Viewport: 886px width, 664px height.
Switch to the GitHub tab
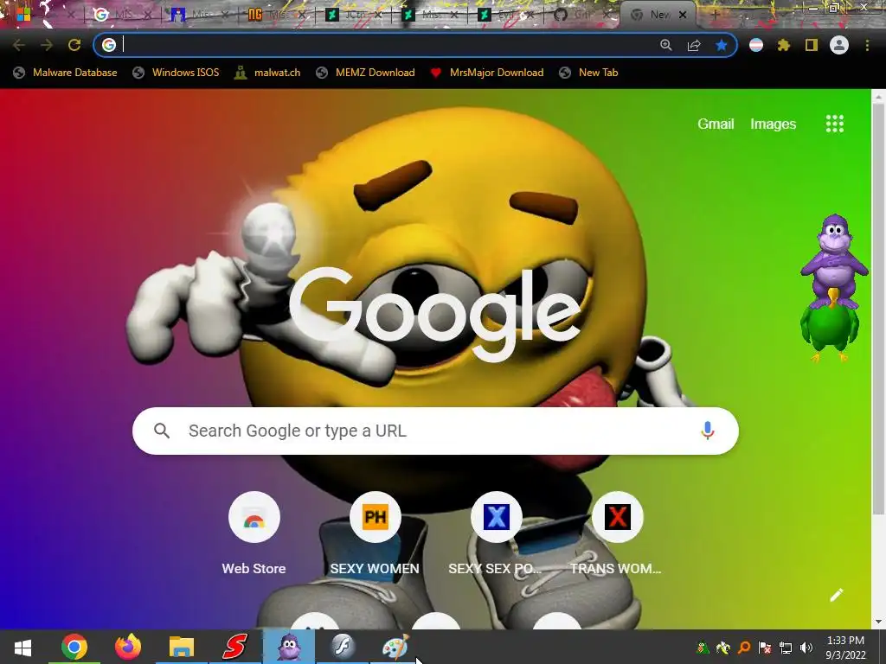582,15
